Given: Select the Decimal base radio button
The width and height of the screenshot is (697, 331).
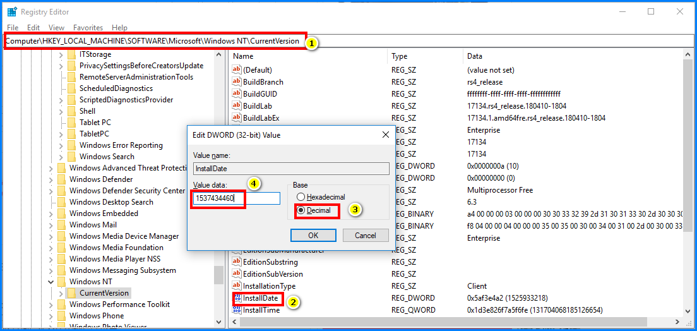Looking at the screenshot, I should coord(301,210).
